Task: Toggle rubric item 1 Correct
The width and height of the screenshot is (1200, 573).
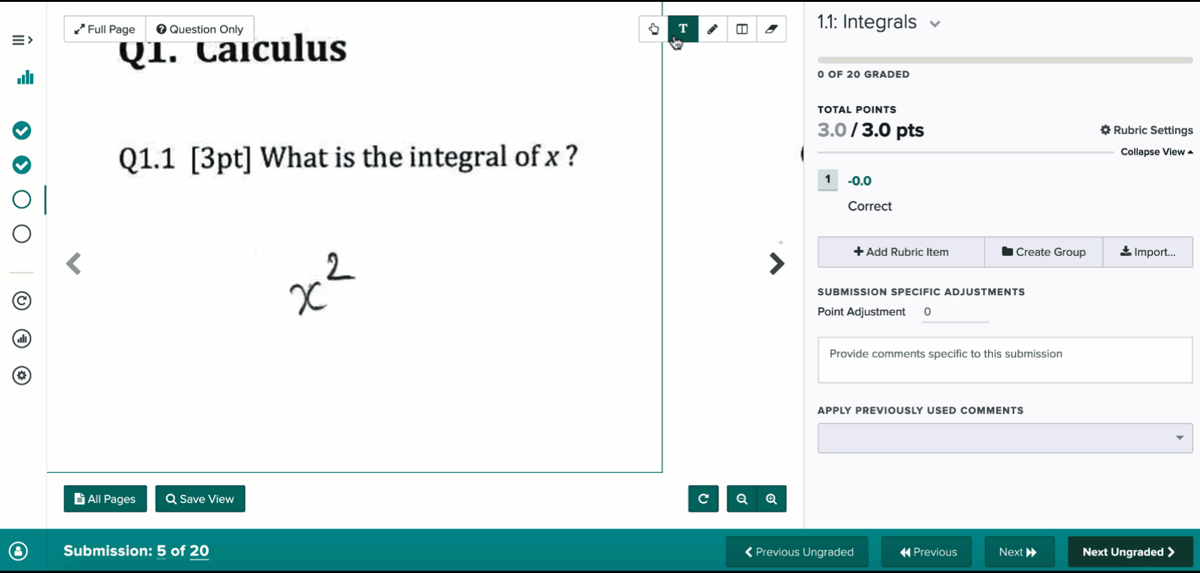Action: 828,180
